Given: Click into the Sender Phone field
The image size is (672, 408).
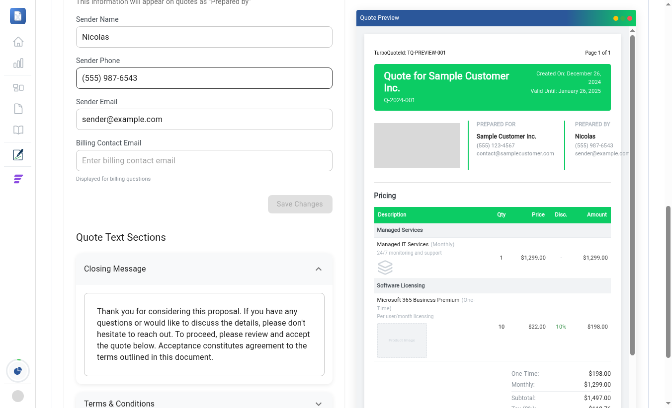Looking at the screenshot, I should point(204,78).
